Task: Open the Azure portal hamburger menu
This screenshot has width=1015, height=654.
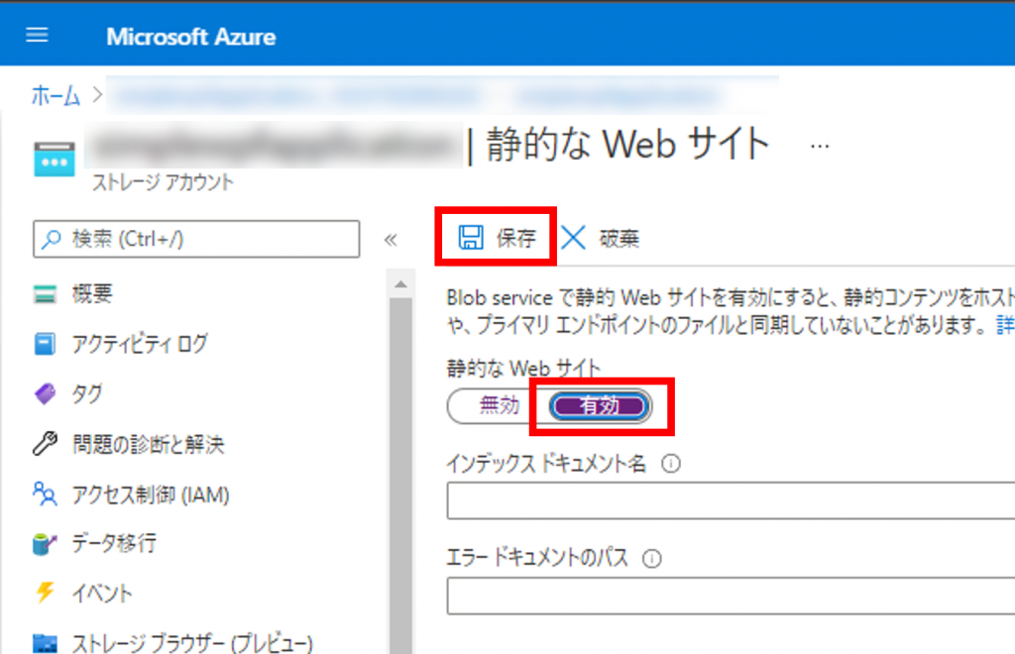Action: tap(37, 36)
